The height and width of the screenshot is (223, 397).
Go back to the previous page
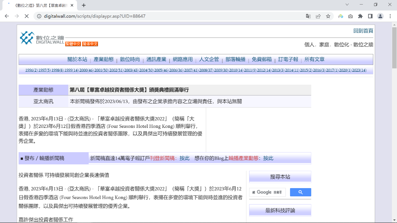click(7, 16)
